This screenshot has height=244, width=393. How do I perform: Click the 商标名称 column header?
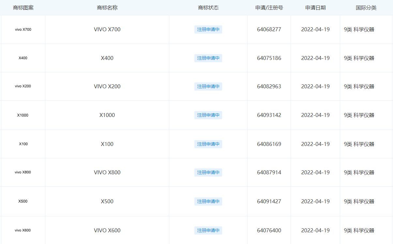107,8
